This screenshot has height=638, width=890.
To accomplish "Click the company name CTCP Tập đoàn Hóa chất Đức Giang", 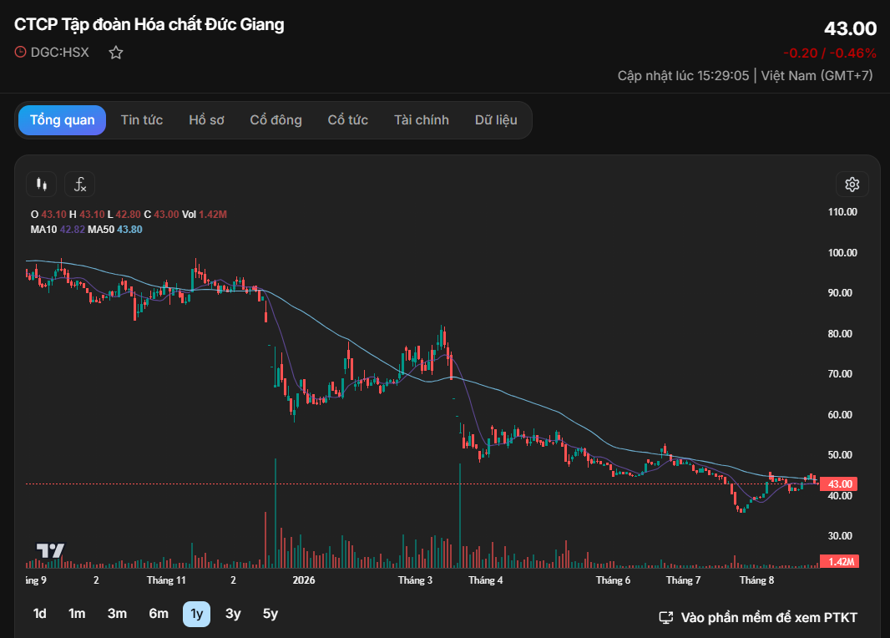I will [x=149, y=24].
